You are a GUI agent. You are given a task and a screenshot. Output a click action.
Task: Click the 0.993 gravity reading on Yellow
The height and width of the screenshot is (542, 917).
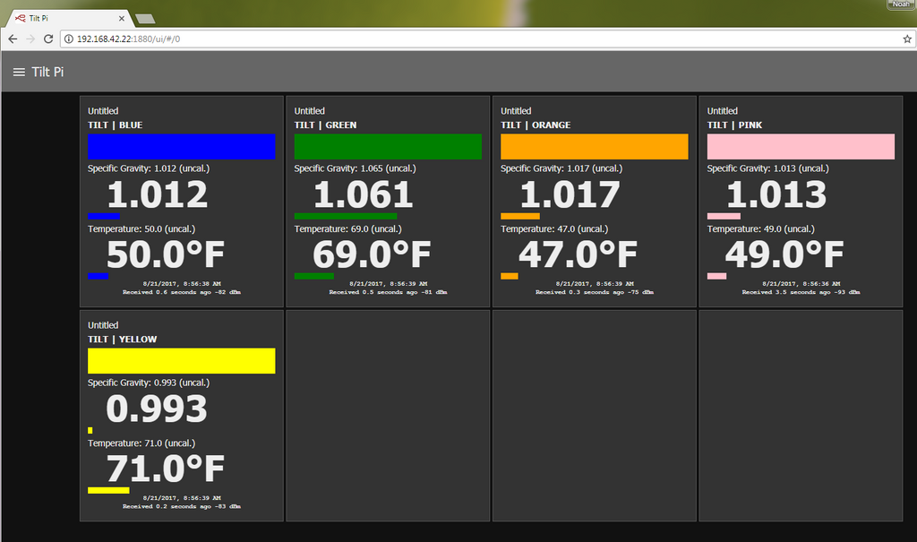157,409
